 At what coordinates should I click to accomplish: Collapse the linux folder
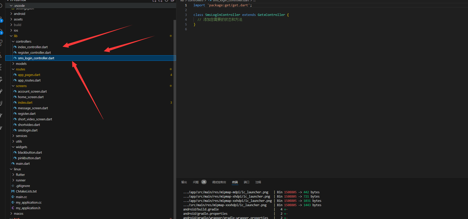[x=11, y=169]
